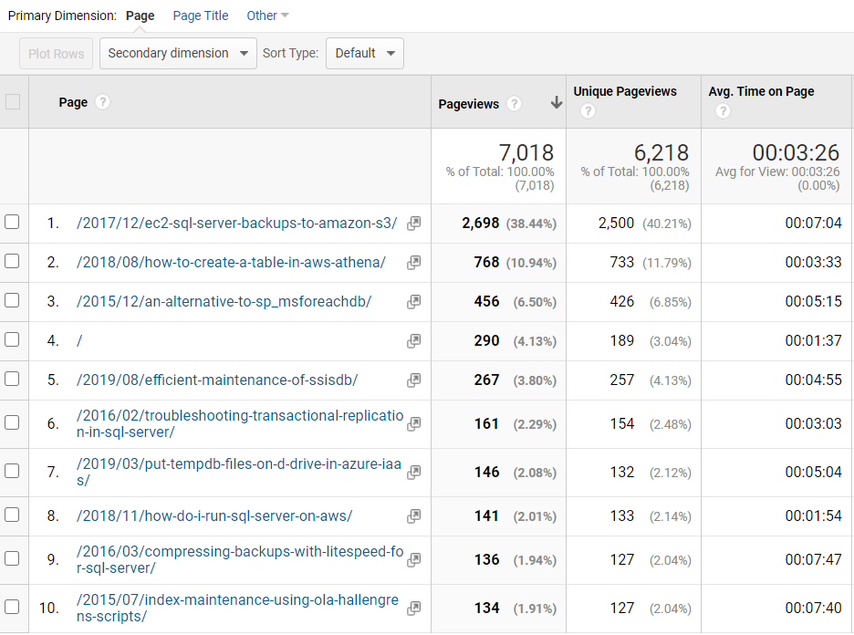The height and width of the screenshot is (635, 854).
Task: Open the Pageviews column help tooltip icon
Action: [514, 104]
